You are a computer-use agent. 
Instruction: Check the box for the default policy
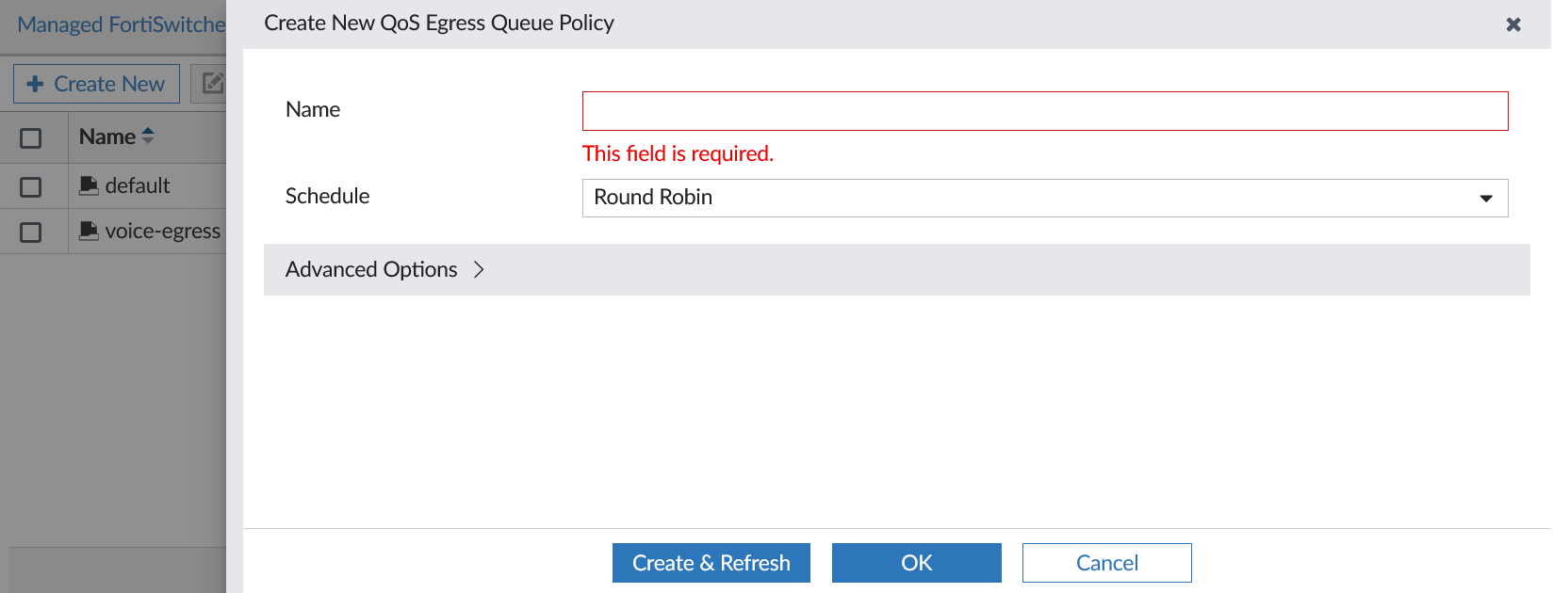tap(31, 186)
